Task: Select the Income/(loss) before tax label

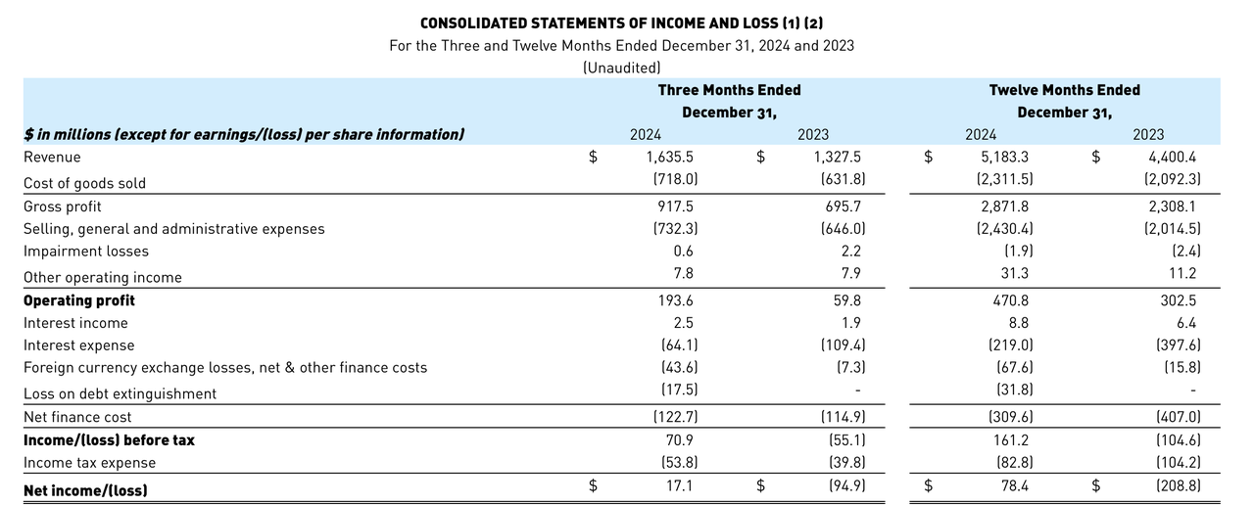Action: tap(109, 440)
